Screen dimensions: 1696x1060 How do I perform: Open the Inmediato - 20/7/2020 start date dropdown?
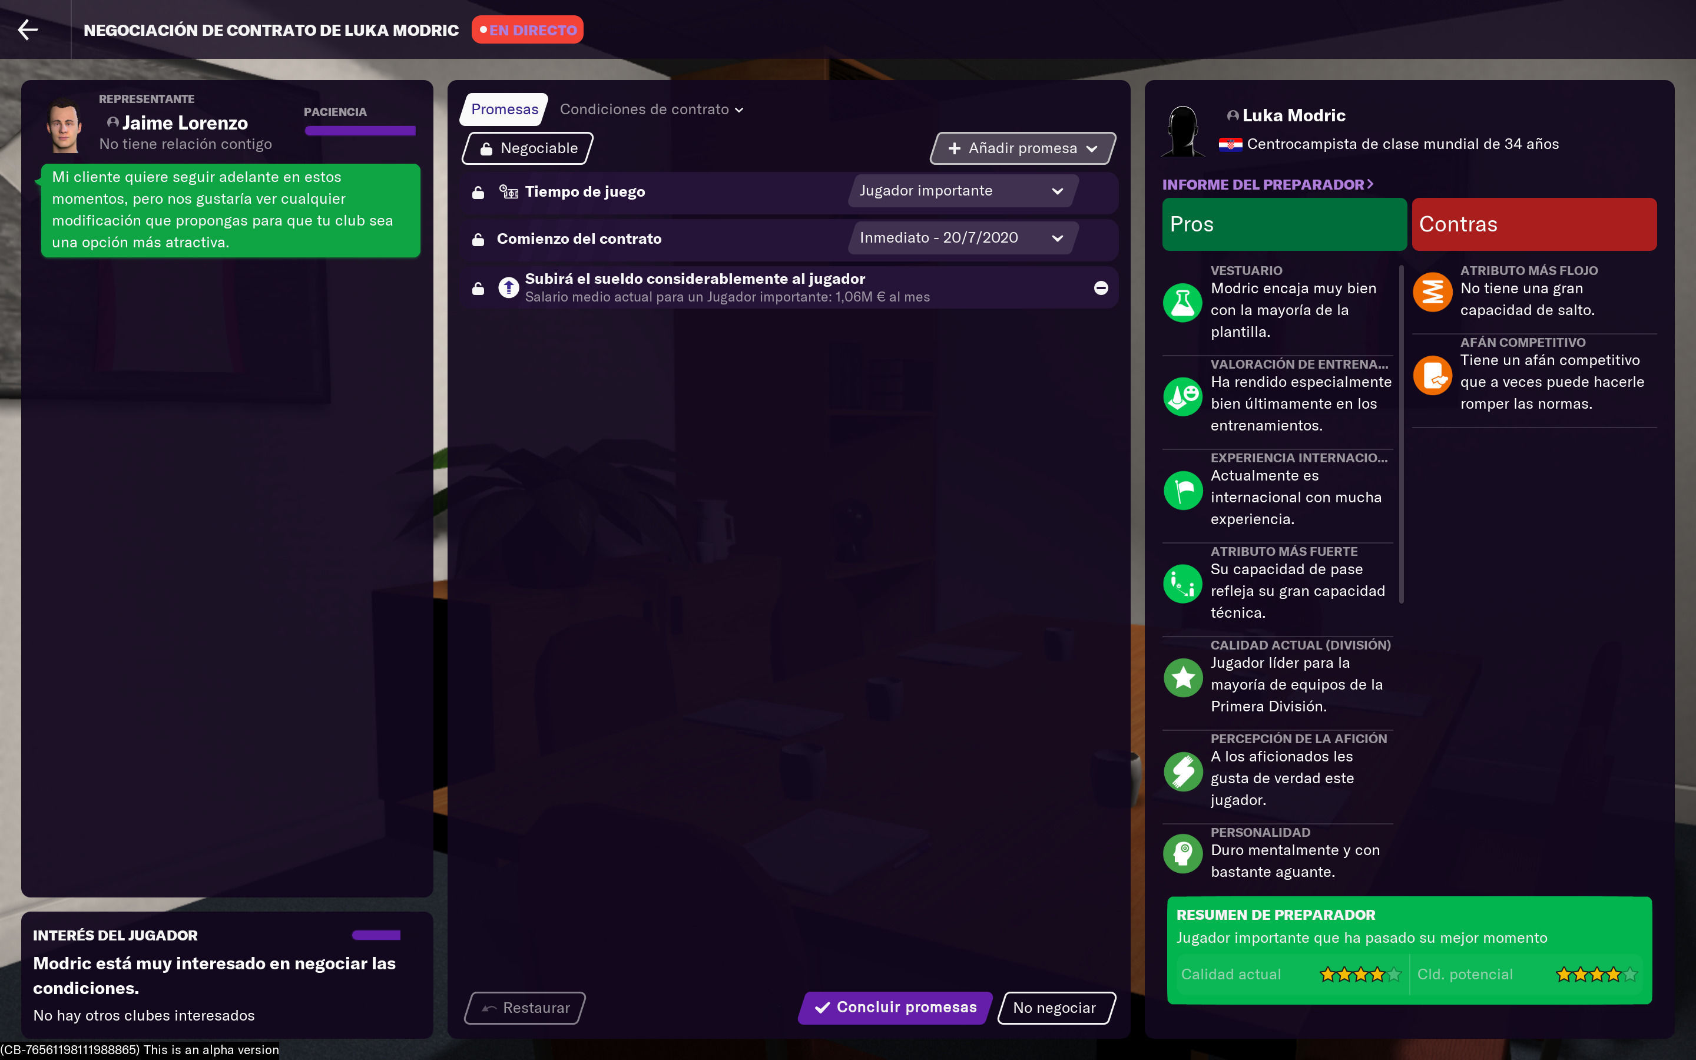(x=962, y=238)
